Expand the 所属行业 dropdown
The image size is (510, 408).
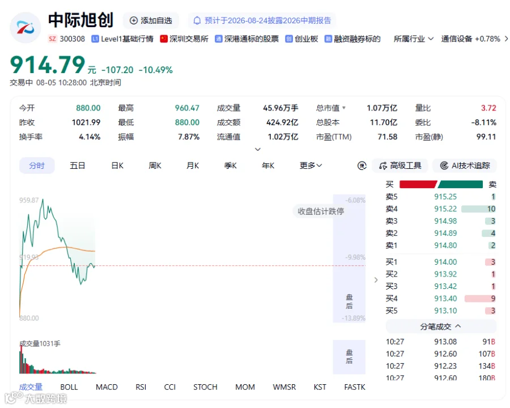click(414, 39)
